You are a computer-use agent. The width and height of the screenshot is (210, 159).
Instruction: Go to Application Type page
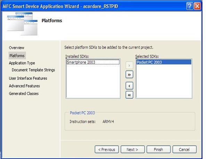coord(22,63)
